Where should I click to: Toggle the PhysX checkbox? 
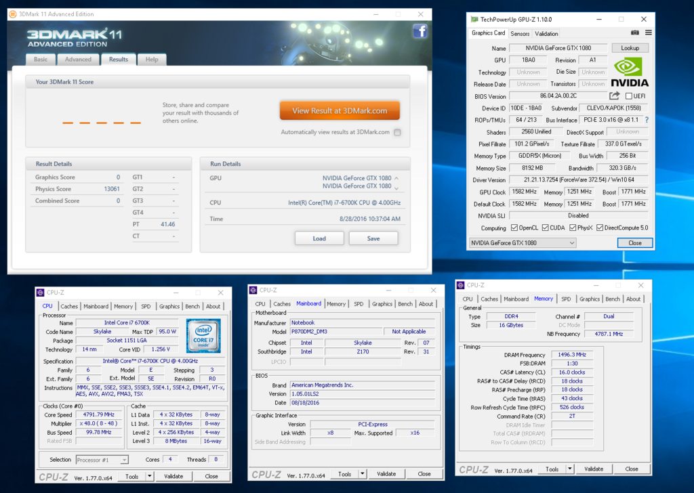pos(573,228)
